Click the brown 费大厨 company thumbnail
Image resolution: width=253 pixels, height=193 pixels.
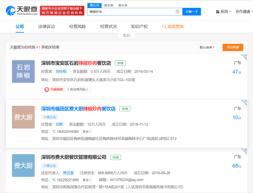click(23, 117)
